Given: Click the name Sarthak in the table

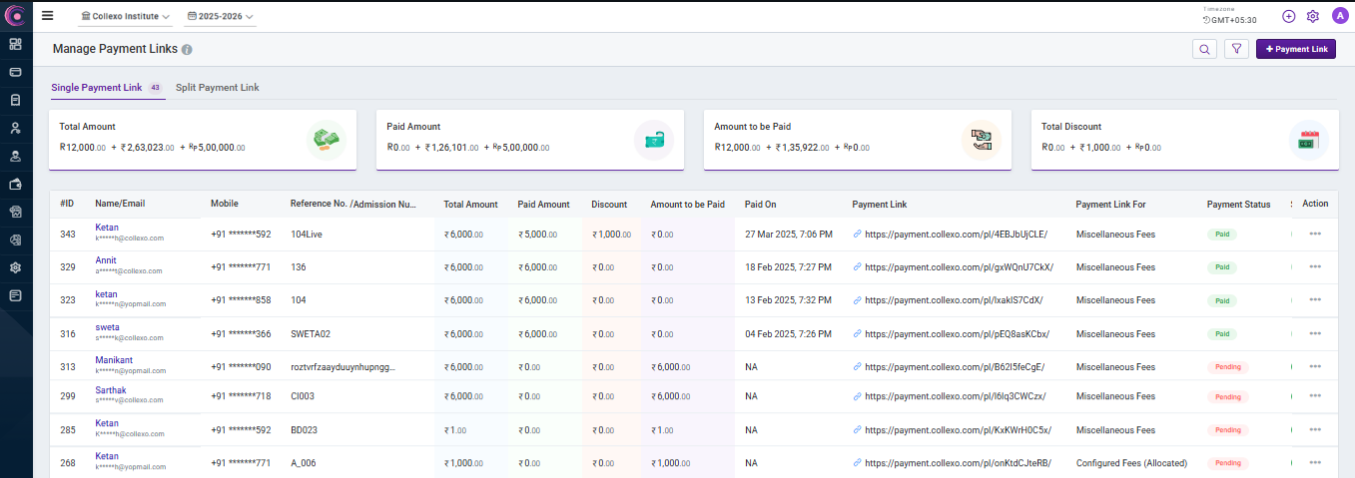Looking at the screenshot, I should pyautogui.click(x=112, y=390).
